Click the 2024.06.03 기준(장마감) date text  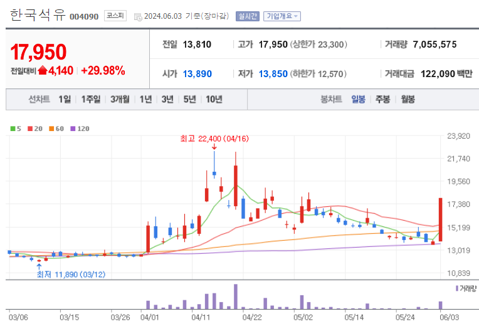point(186,16)
